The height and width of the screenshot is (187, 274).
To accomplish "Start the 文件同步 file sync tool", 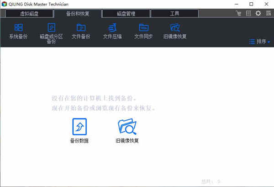I will coord(143,31).
